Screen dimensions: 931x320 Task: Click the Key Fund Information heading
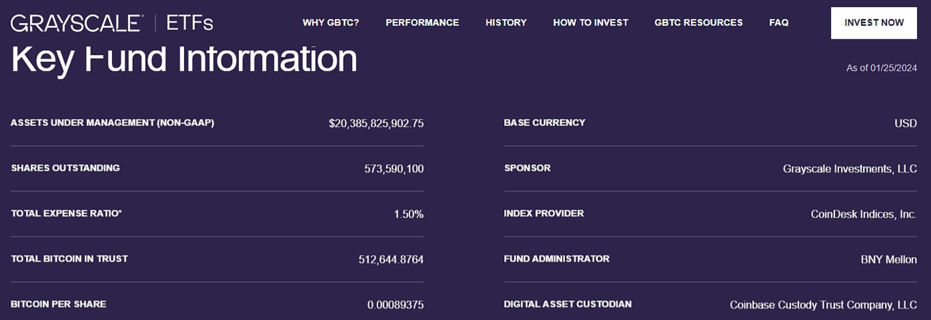coord(184,59)
